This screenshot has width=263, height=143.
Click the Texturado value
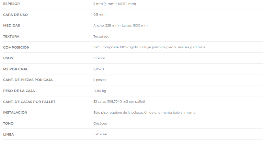pos(101,36)
